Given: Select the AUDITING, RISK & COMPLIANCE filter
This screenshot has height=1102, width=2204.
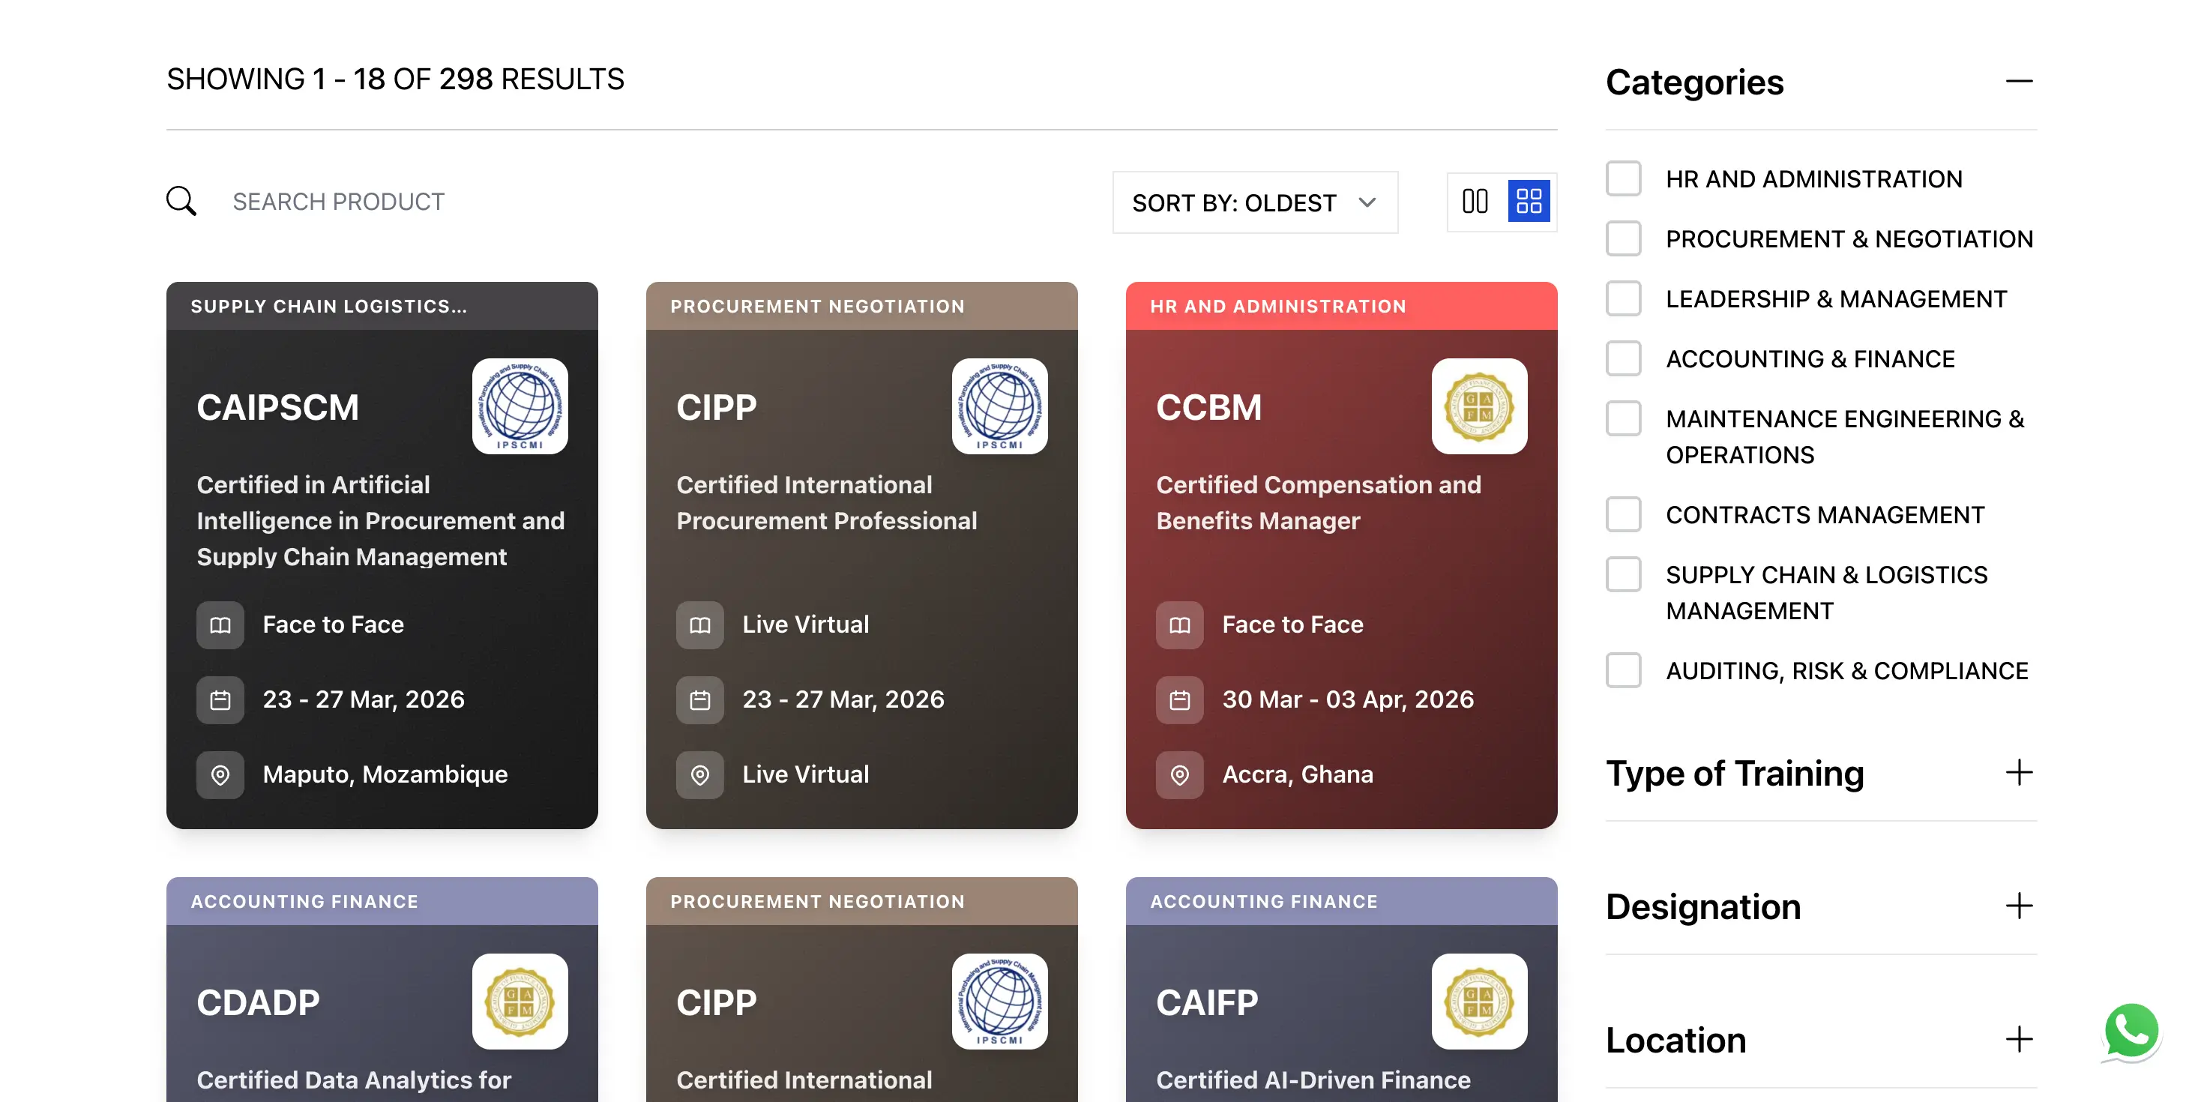Looking at the screenshot, I should tap(1622, 670).
